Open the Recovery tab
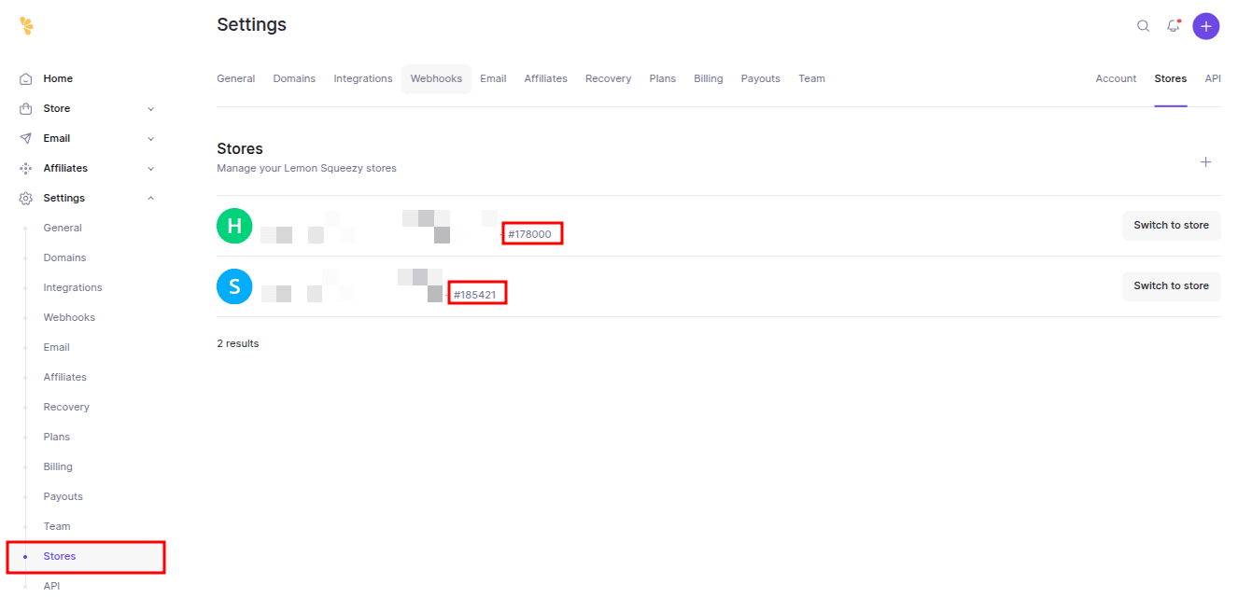This screenshot has height=598, width=1252. click(609, 79)
